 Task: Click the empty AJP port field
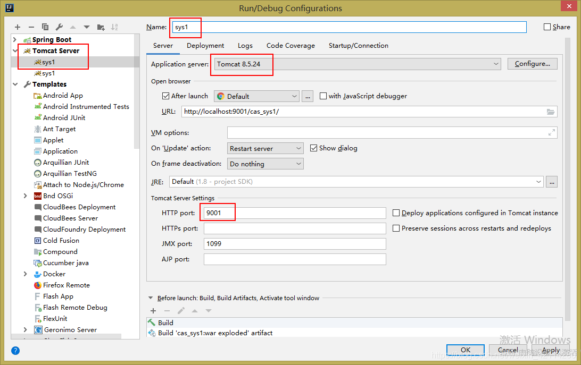(x=295, y=259)
